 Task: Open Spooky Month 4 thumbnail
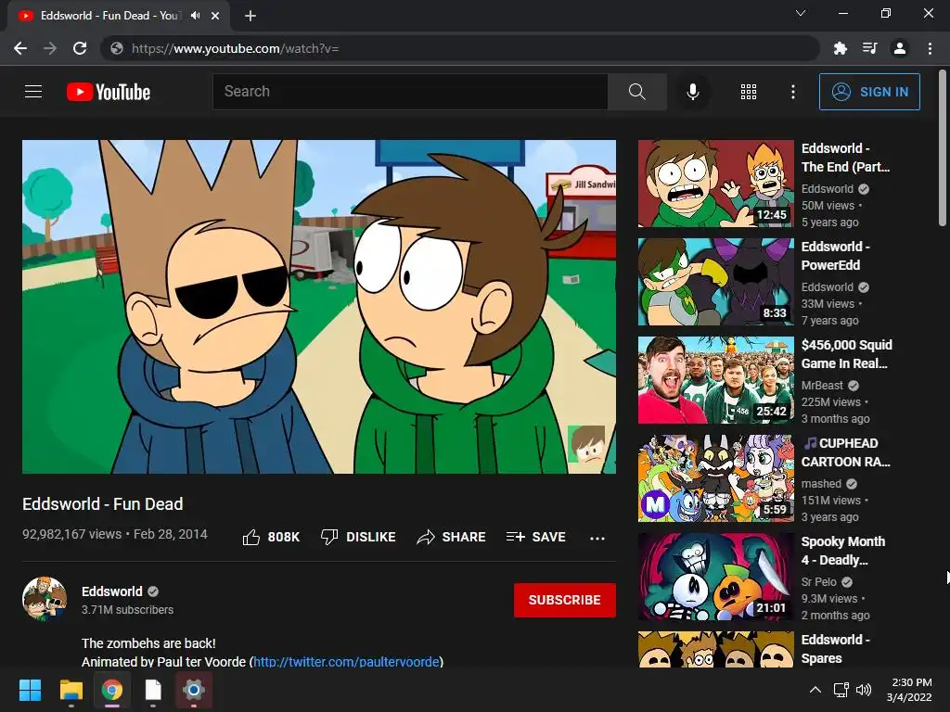click(715, 577)
